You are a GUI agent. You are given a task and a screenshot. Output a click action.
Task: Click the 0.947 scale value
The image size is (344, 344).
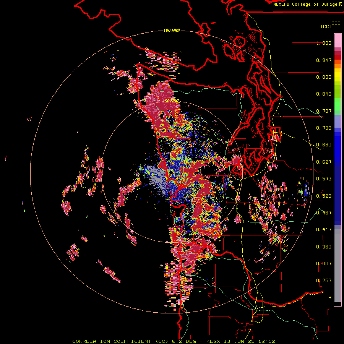point(324,60)
